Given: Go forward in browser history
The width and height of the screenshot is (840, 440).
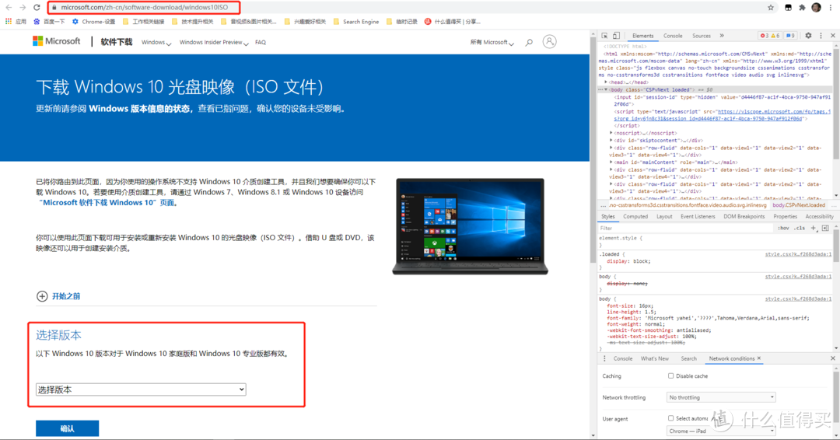Looking at the screenshot, I should pos(23,8).
